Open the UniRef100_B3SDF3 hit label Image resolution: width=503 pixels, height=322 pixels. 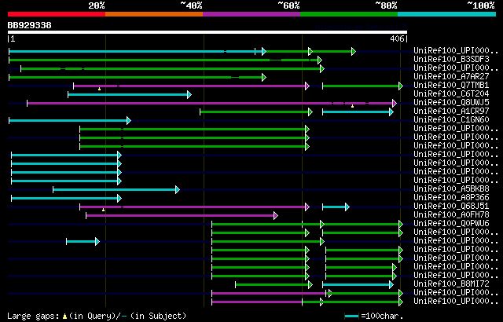coord(451,59)
